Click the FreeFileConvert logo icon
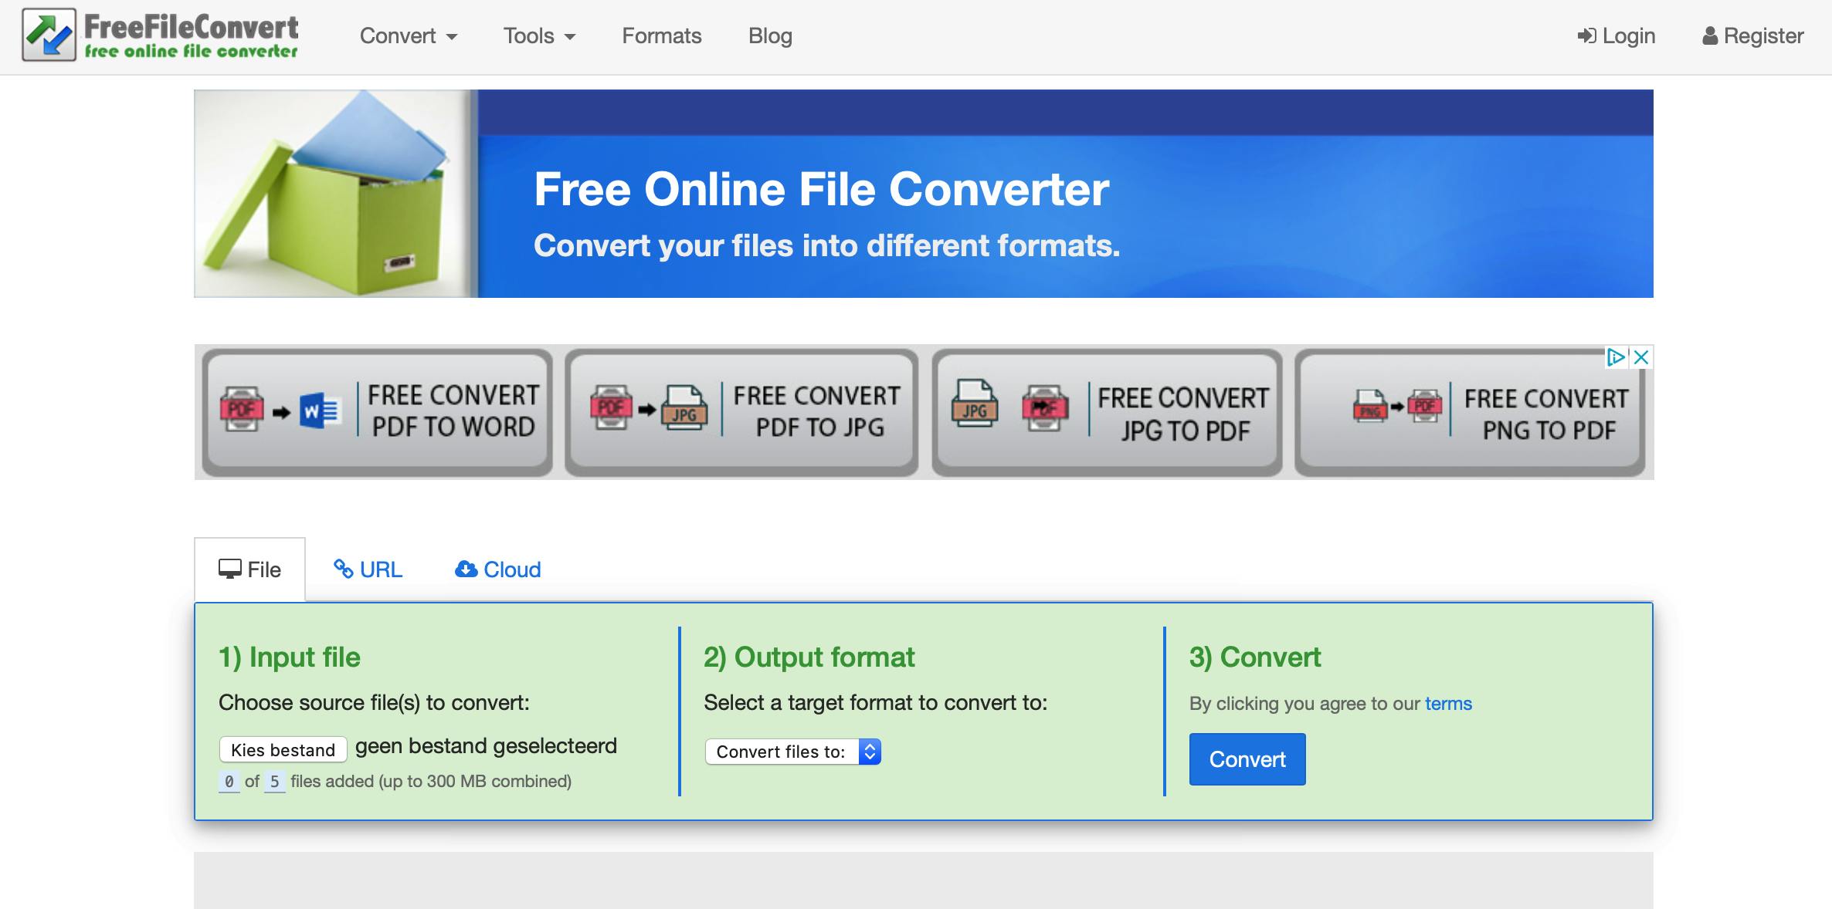1832x909 pixels. (48, 34)
